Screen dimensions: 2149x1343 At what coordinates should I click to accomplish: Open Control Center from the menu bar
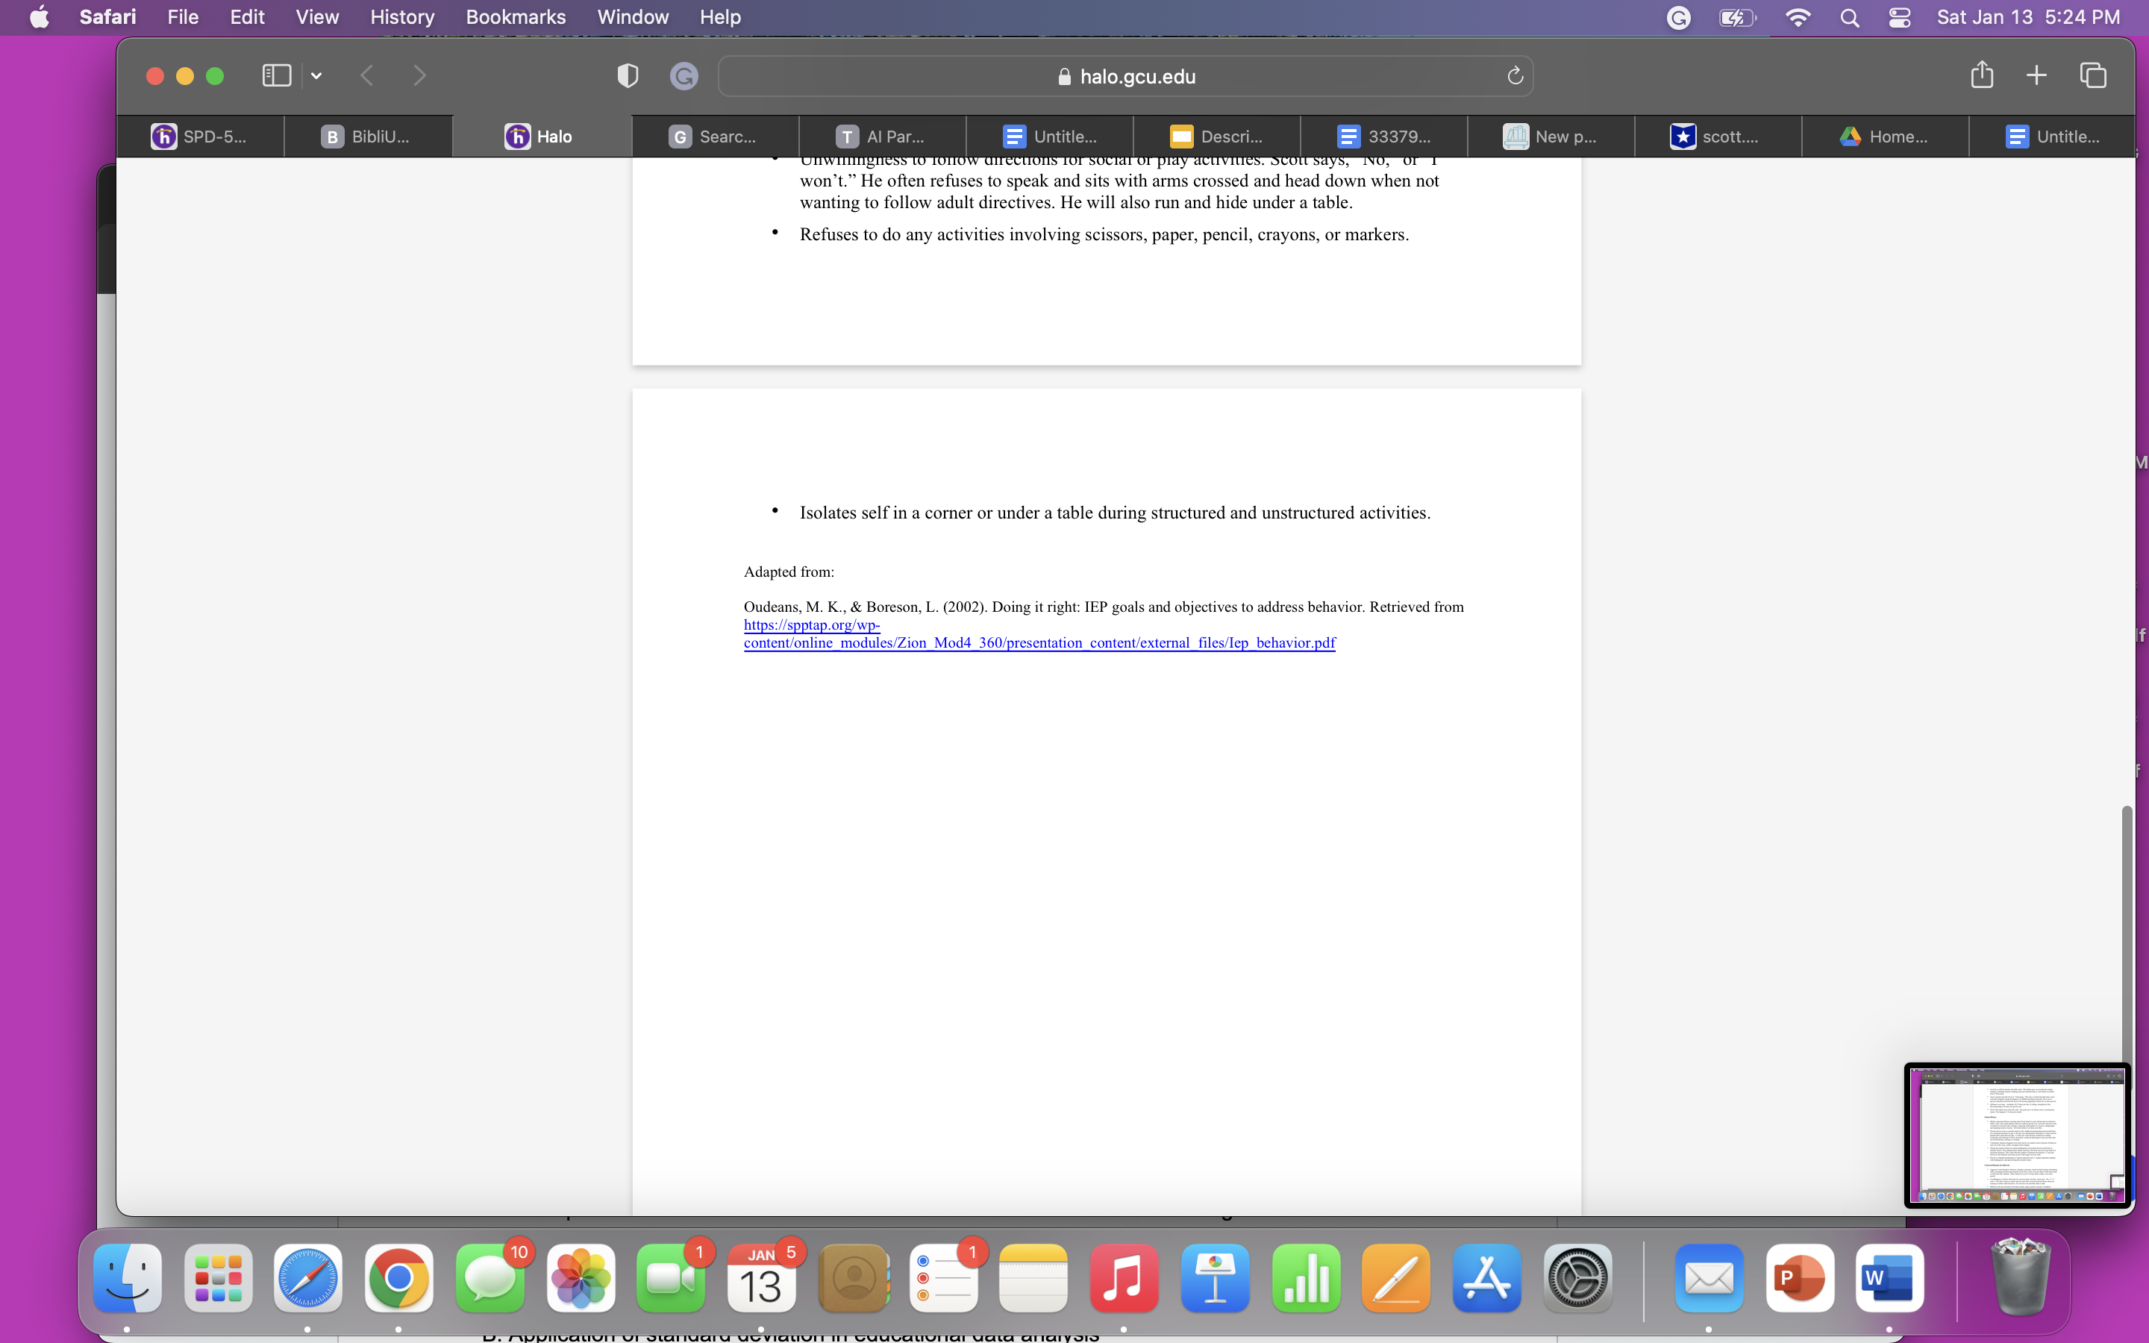[1898, 17]
